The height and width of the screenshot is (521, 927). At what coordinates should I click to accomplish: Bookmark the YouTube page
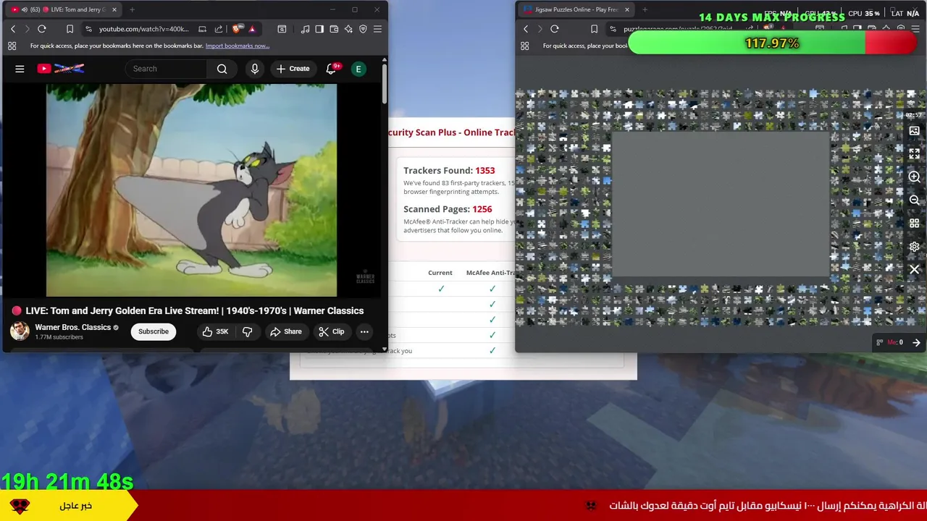70,29
